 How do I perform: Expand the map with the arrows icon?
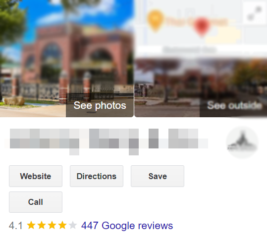tap(255, 13)
